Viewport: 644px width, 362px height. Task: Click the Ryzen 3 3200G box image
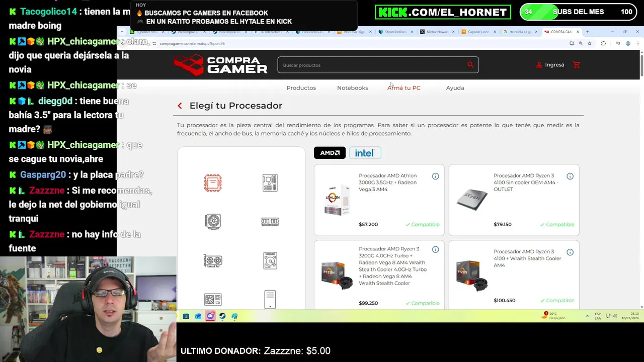tap(337, 276)
